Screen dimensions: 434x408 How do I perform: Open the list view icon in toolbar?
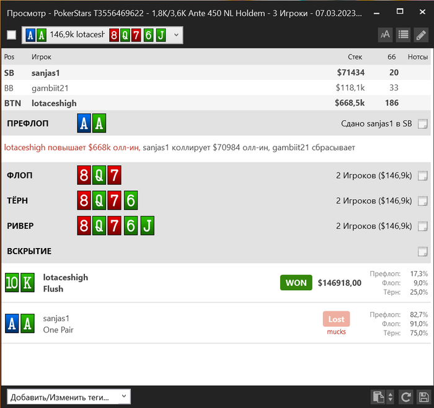403,35
